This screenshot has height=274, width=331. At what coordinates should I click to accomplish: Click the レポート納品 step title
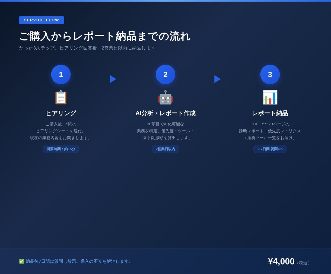(x=270, y=113)
